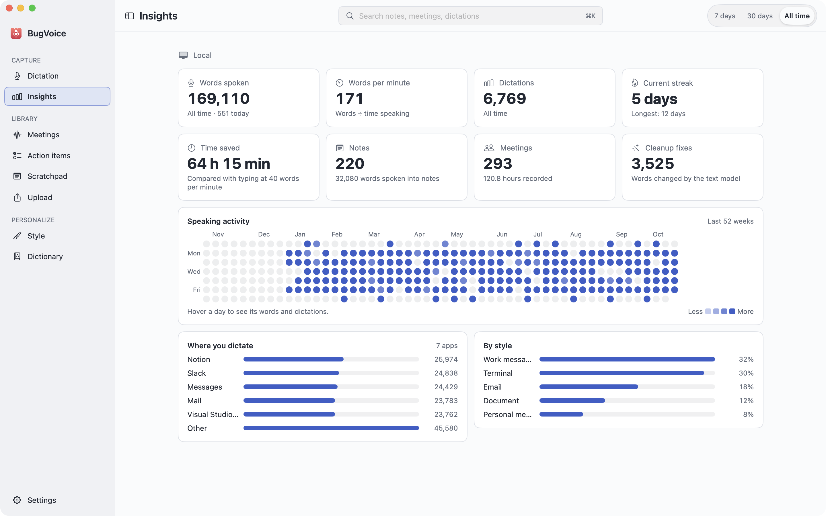The image size is (826, 516).
Task: Click the Cleanup fixes wand icon
Action: click(x=636, y=148)
